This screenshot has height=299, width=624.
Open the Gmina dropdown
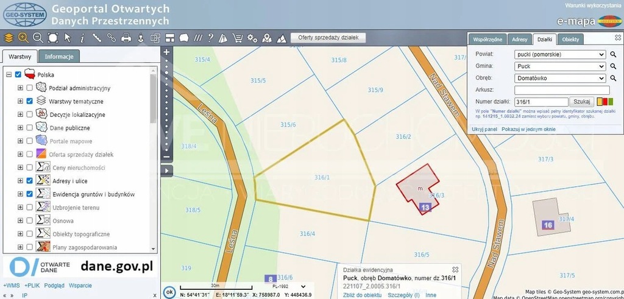click(560, 66)
